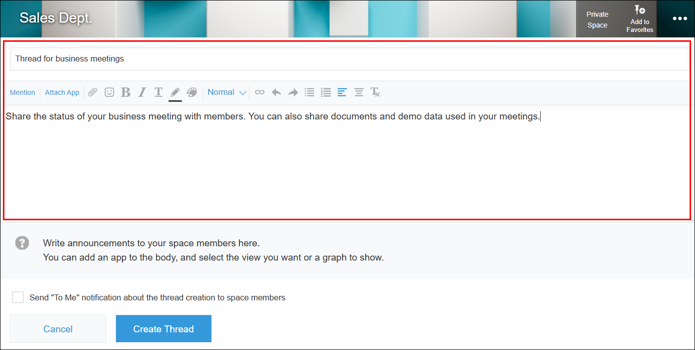The height and width of the screenshot is (350, 695).
Task: Center-align the text
Action: pos(359,92)
